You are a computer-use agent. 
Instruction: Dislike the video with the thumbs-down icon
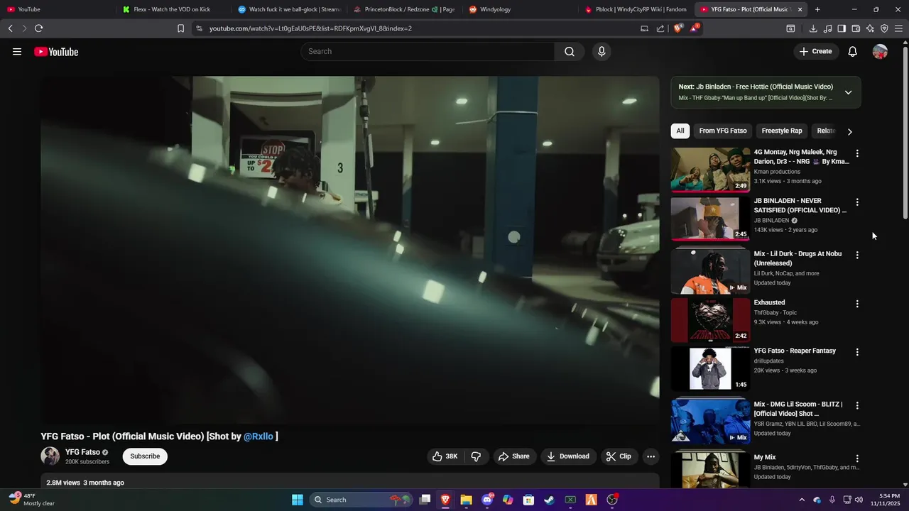pos(476,456)
